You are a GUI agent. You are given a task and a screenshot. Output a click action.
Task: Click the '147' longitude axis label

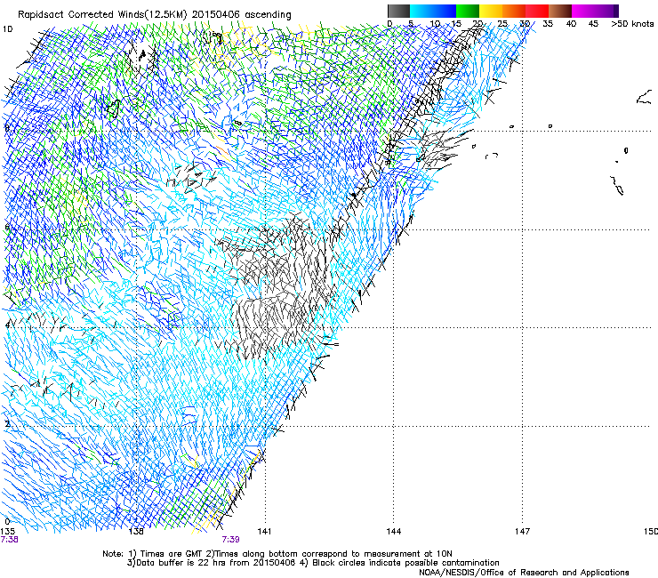point(522,532)
